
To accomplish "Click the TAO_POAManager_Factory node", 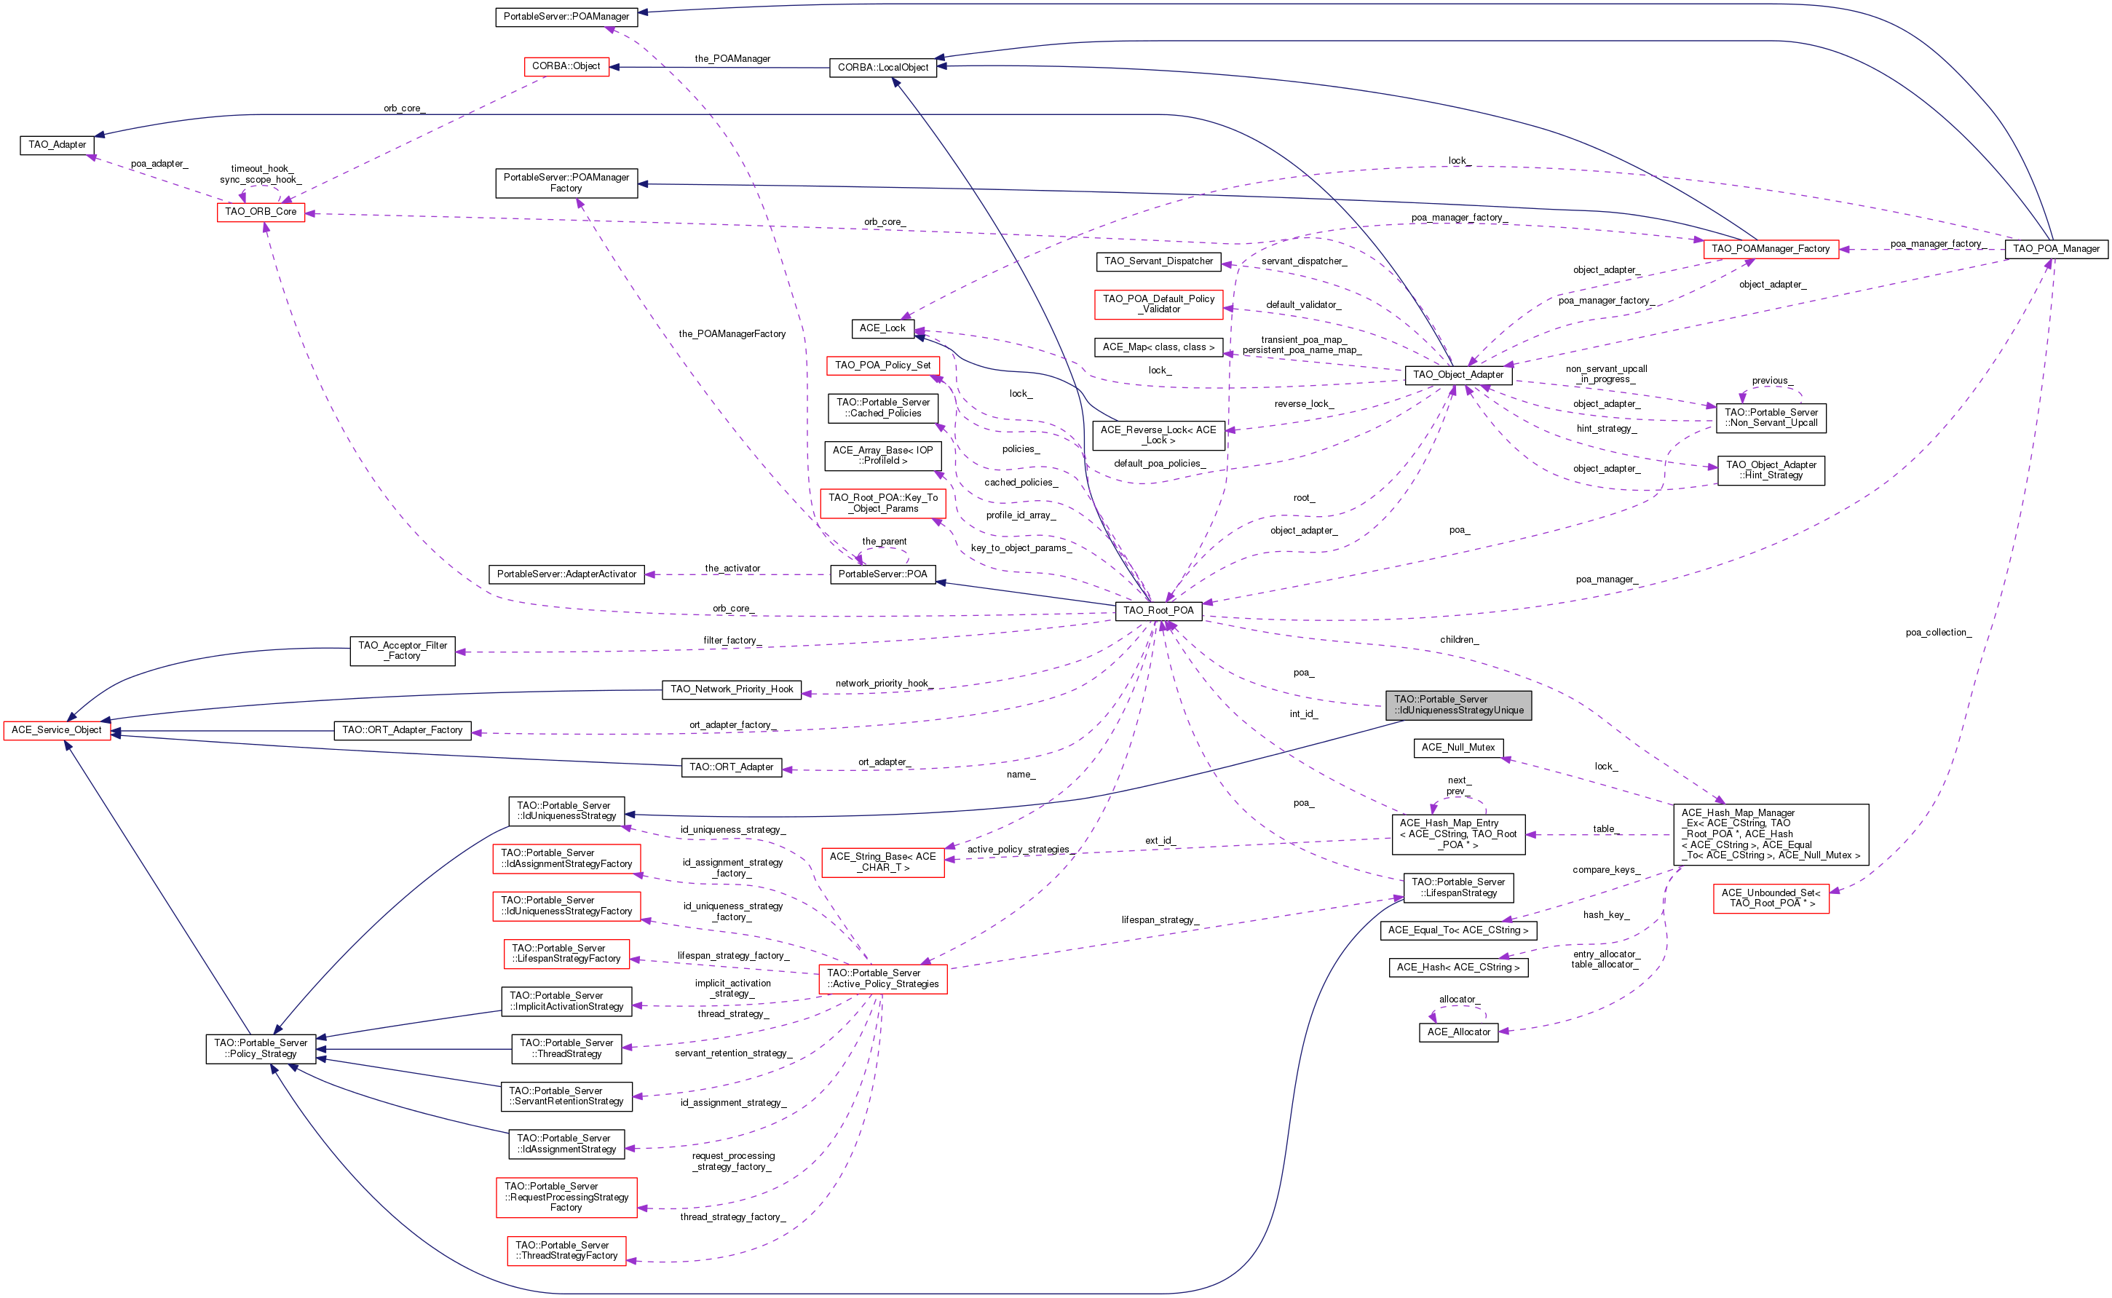I will click(1771, 249).
